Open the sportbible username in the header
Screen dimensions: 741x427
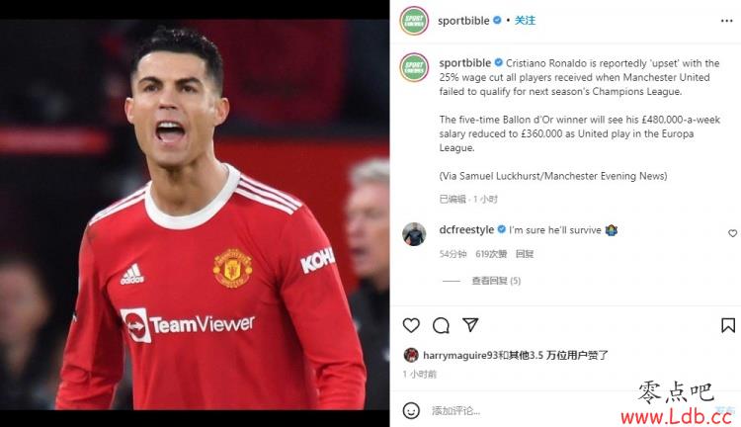click(x=463, y=21)
